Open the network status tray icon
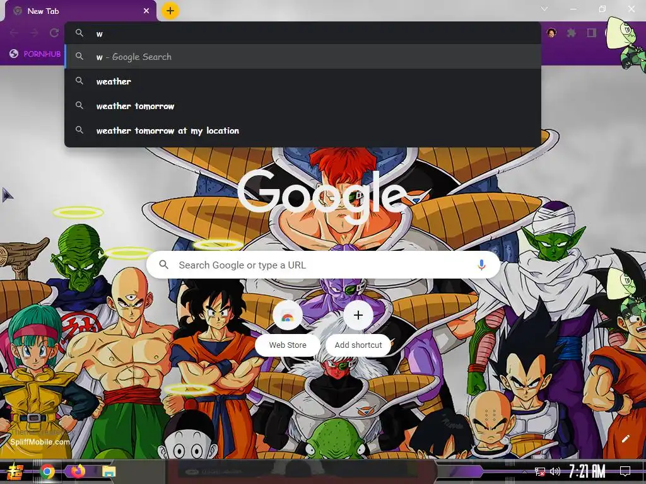 [x=539, y=471]
